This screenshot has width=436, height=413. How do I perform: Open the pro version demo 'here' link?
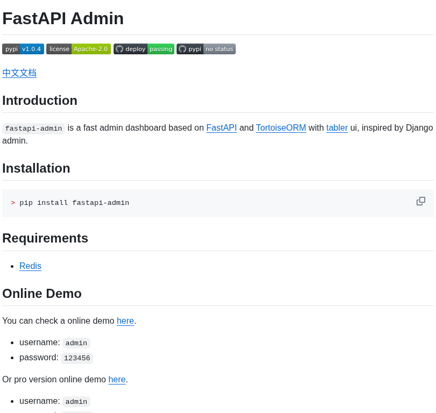coord(117,380)
